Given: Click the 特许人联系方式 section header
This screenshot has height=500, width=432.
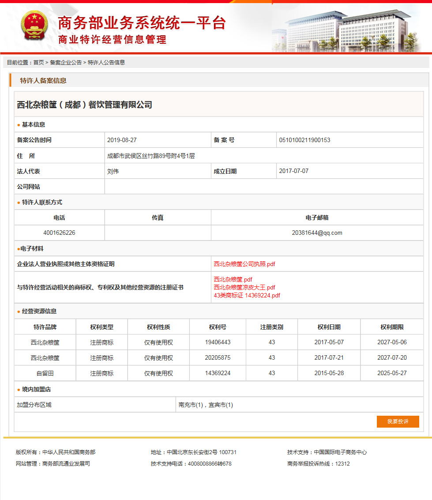Looking at the screenshot, I should 42,203.
